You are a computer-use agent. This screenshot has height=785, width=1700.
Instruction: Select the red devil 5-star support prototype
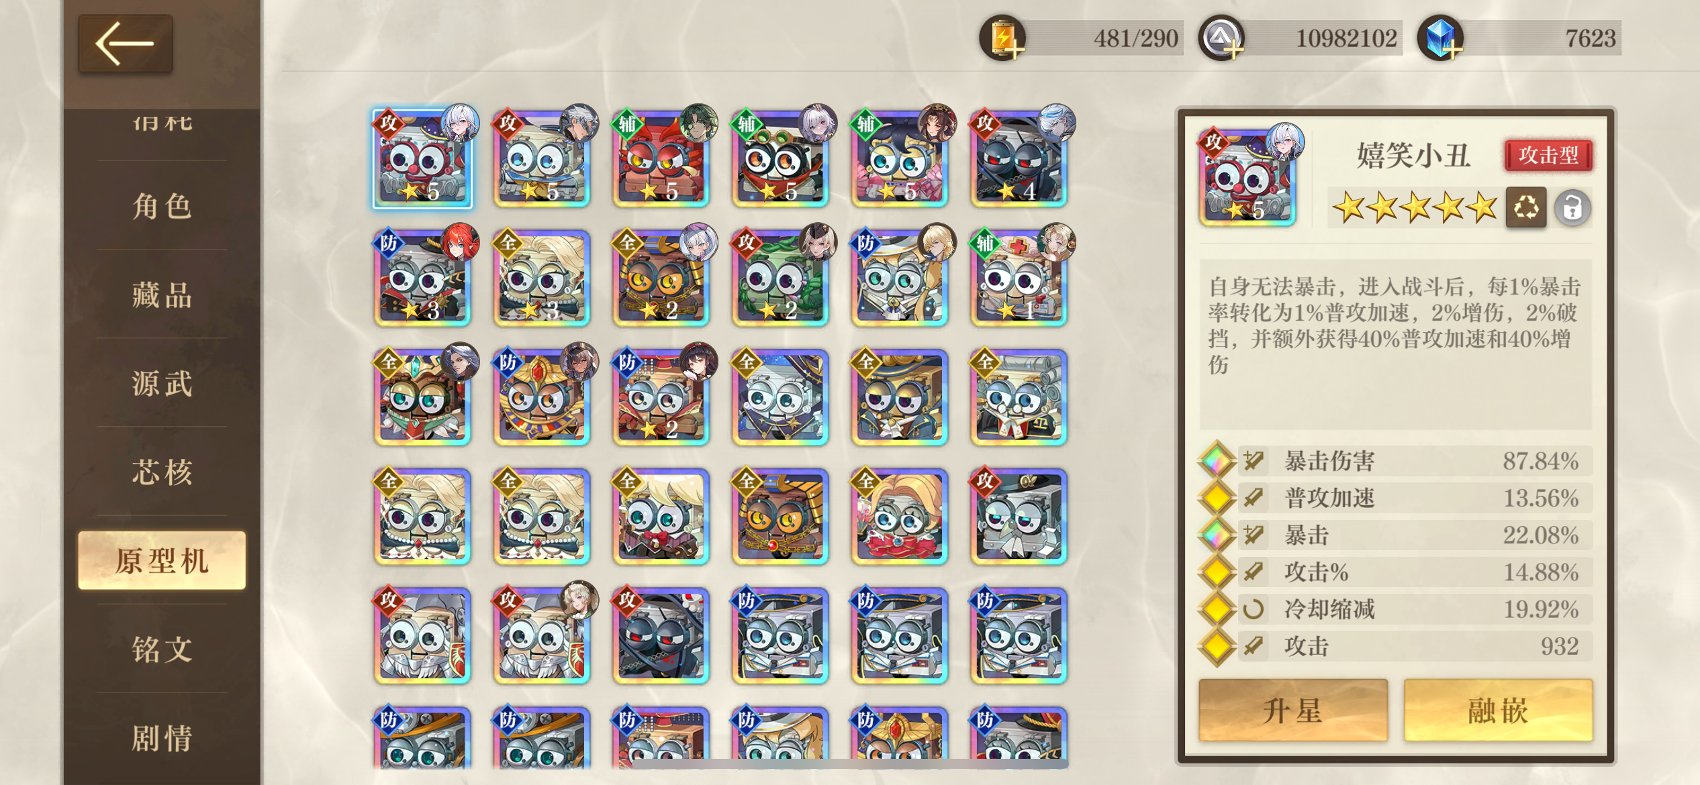point(662,158)
